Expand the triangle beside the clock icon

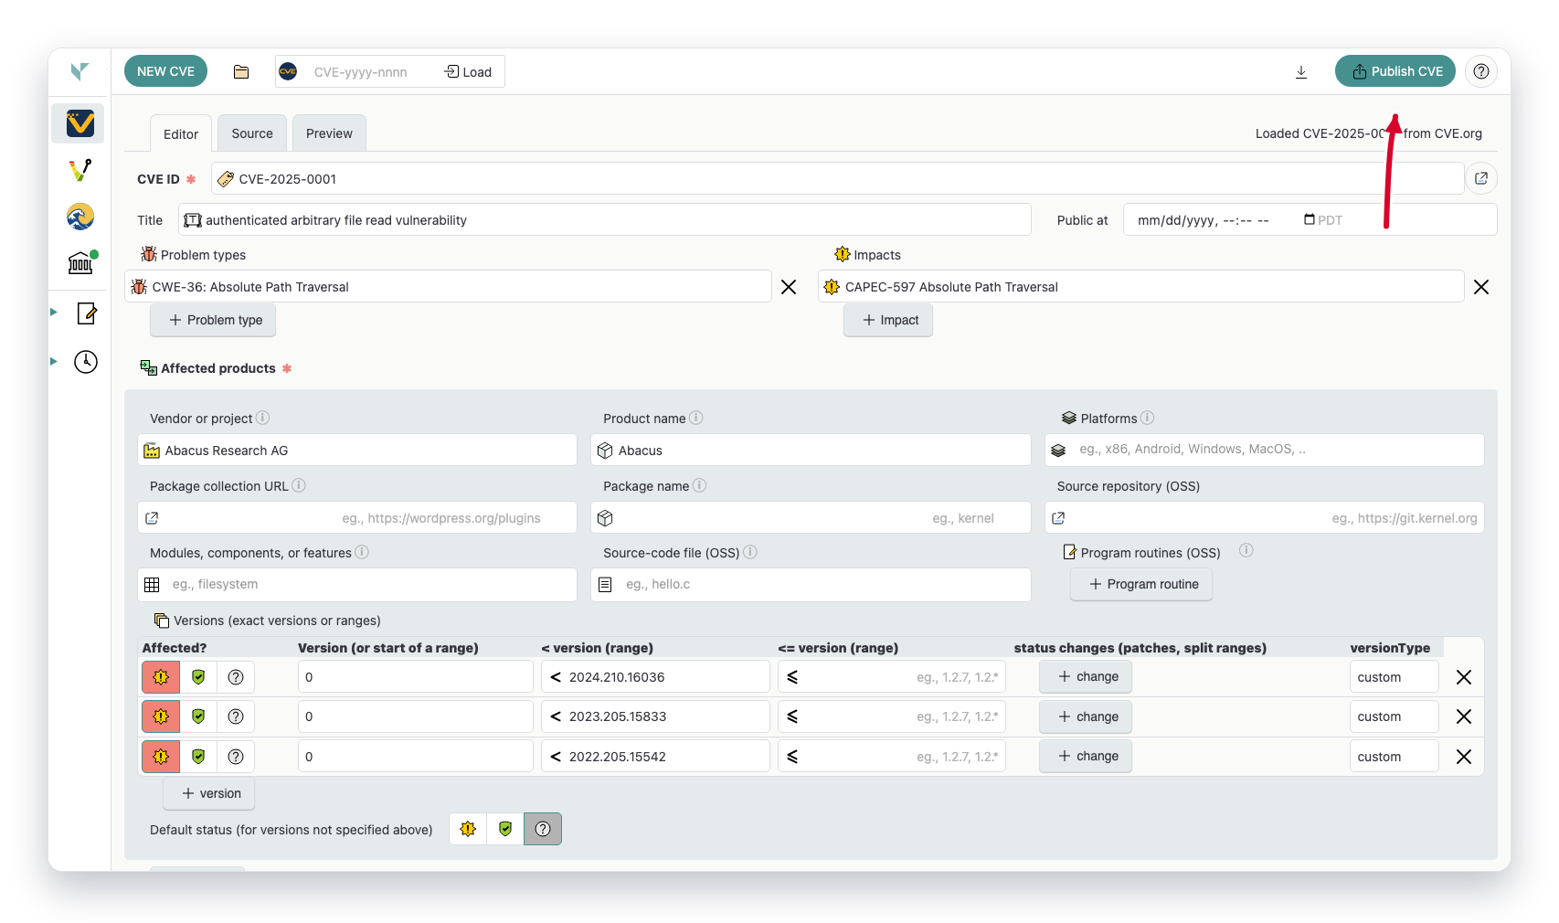(x=52, y=362)
